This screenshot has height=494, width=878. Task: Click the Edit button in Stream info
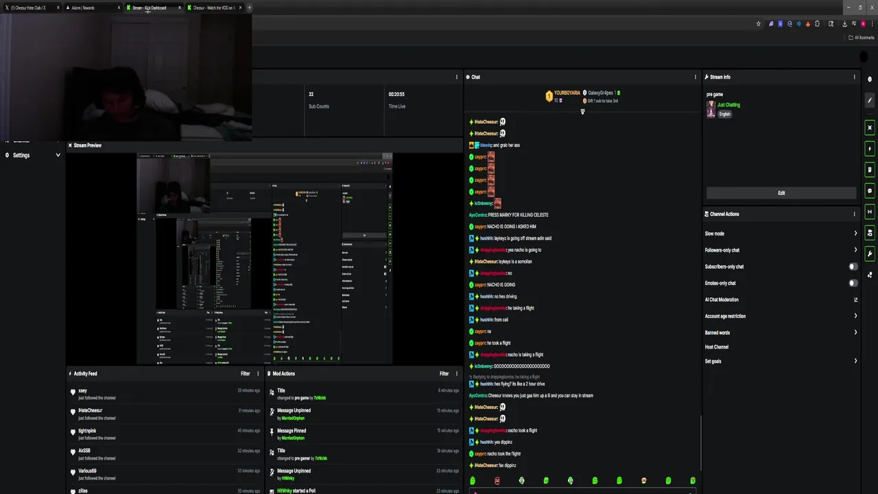click(781, 193)
